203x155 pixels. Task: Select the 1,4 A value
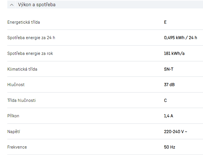pos(168,116)
